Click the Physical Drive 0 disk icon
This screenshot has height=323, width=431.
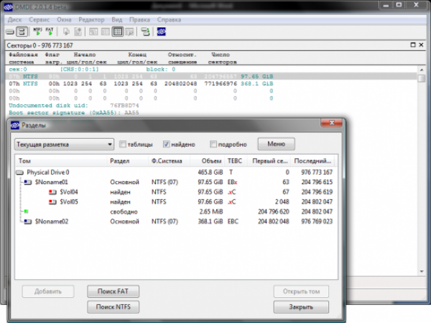coord(20,173)
